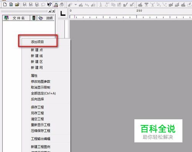Choose 新建工程图例 menu entry
The image size is (192, 152).
[41, 147]
